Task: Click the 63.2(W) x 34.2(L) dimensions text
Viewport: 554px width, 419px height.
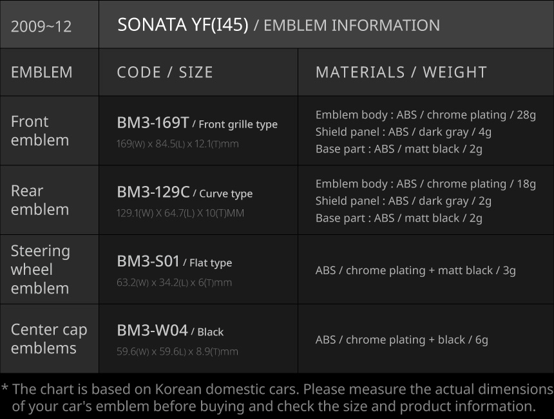Action: (174, 283)
